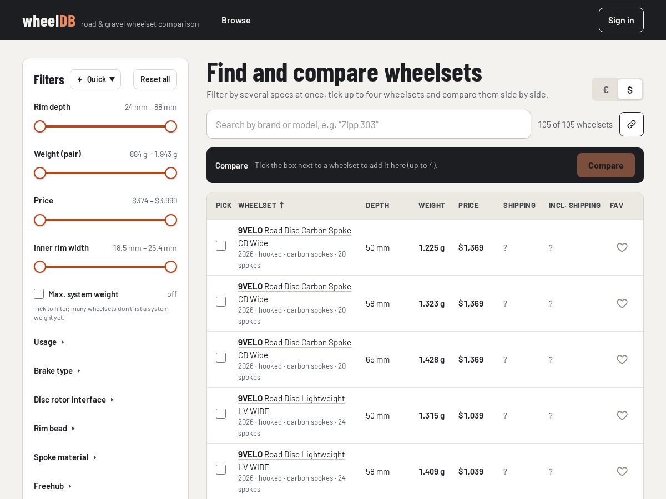Click Rim depth minimum slider handle
The width and height of the screenshot is (666, 499).
tap(40, 126)
